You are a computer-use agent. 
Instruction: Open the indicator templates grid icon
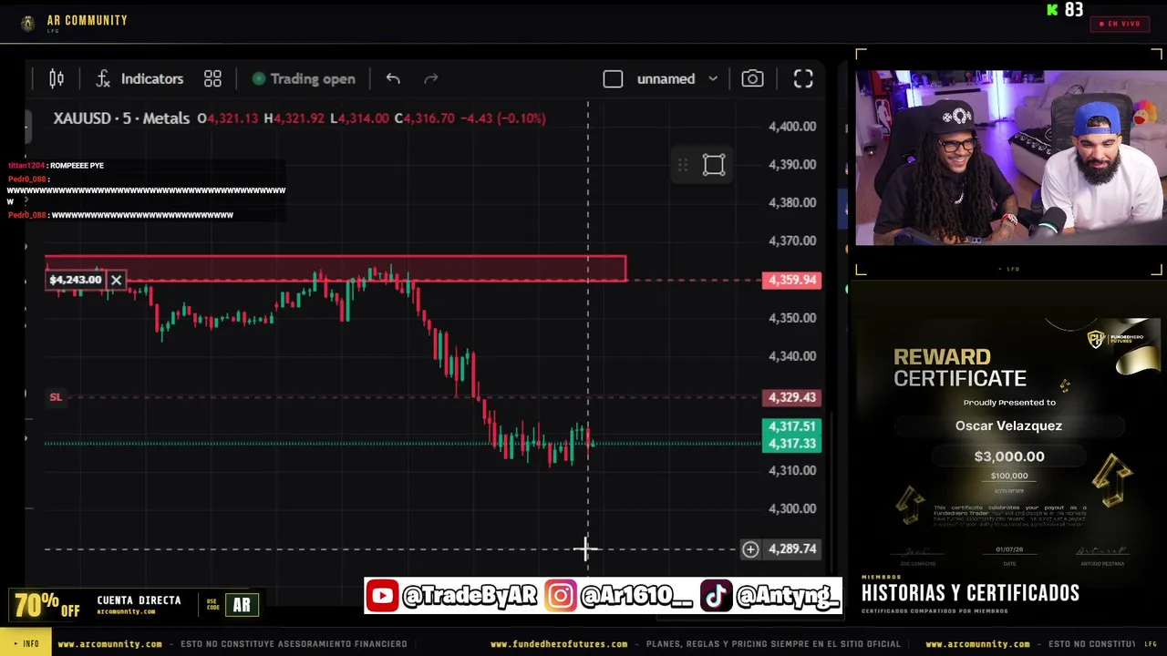click(x=212, y=79)
